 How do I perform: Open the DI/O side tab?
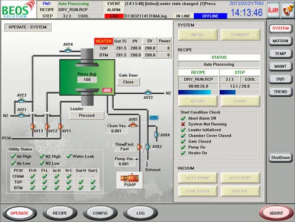click(x=280, y=79)
